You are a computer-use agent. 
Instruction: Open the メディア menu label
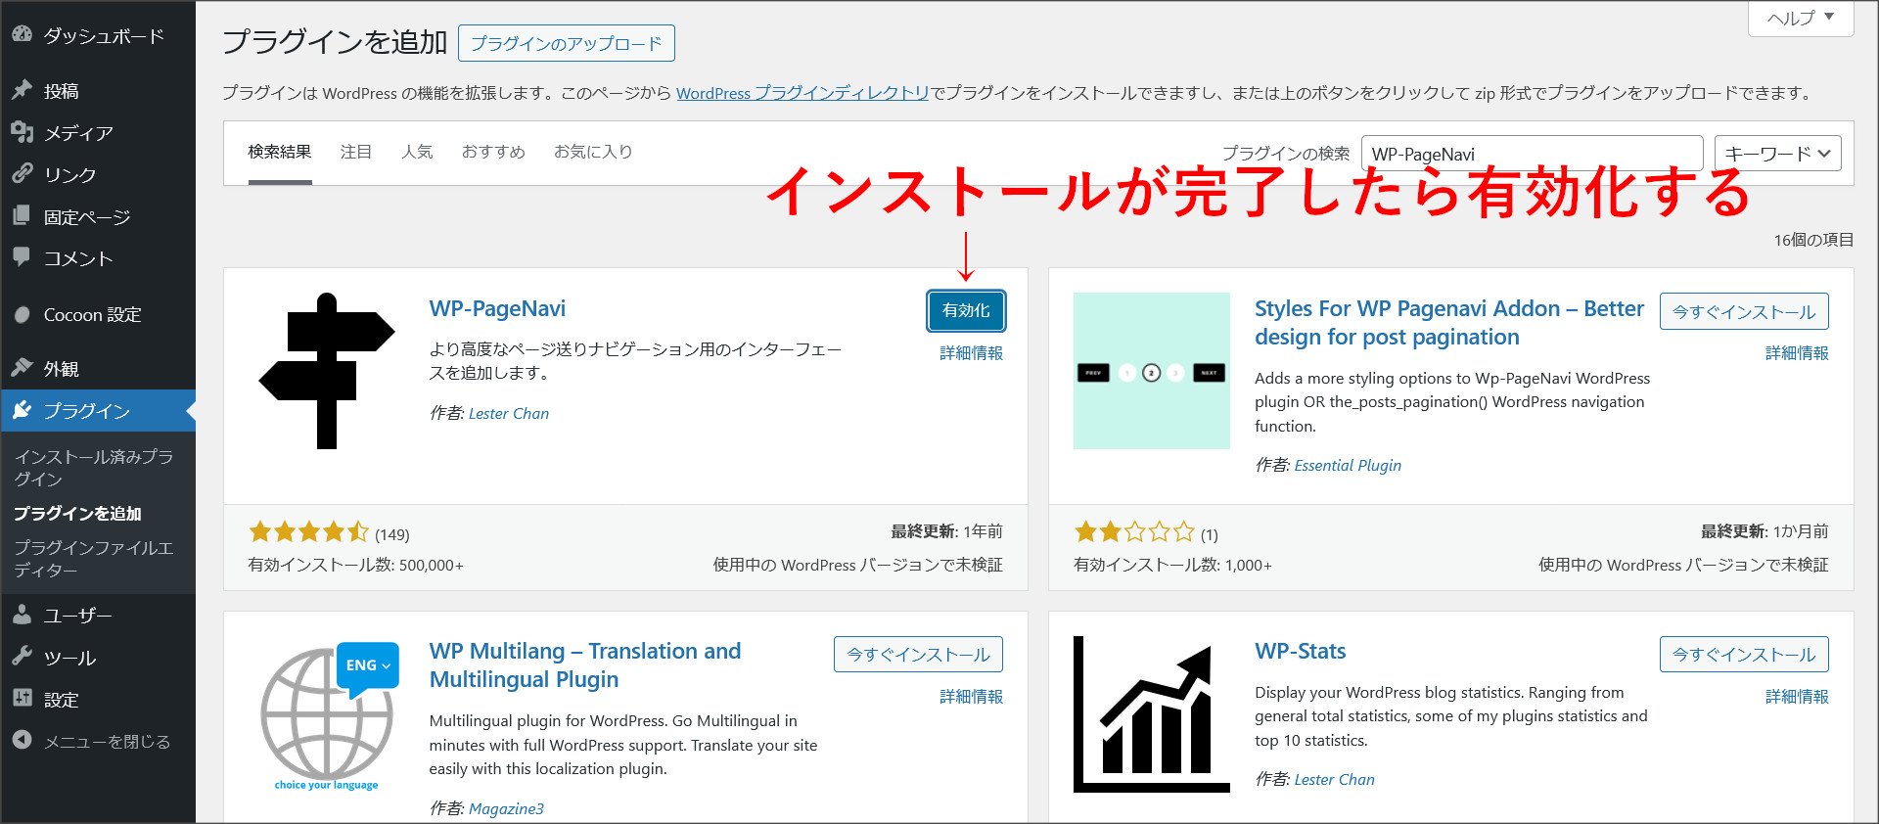point(79,133)
